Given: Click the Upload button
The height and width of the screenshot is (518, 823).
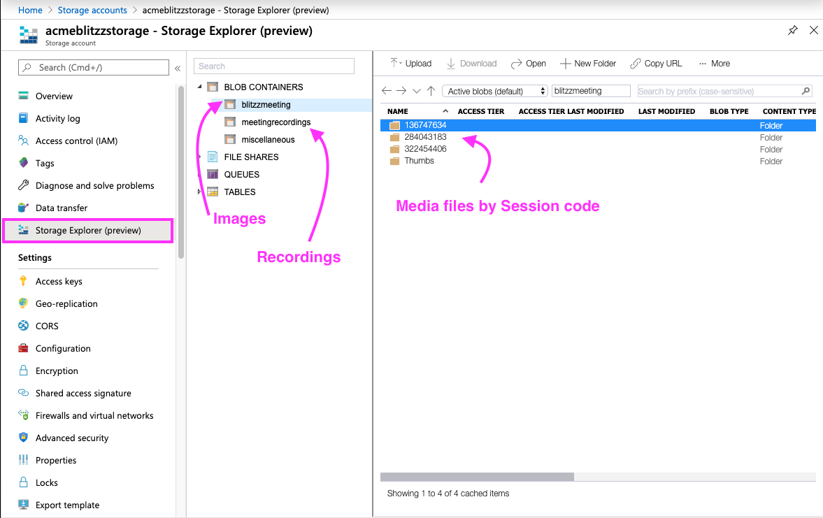Looking at the screenshot, I should [411, 63].
